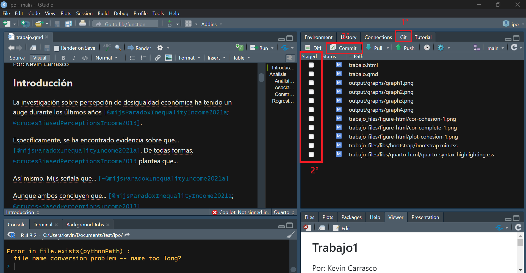Screen dimensions: 526x273
Task: Switch to the Terminal tab
Action: (x=43, y=224)
